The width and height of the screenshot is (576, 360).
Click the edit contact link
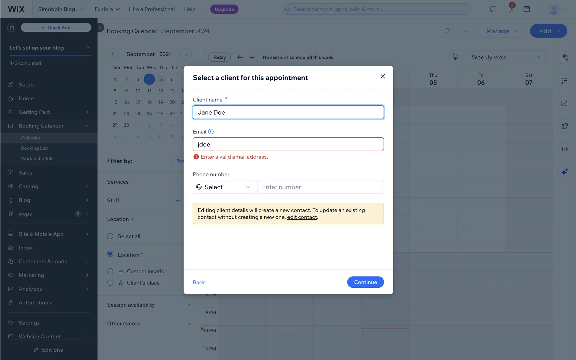coord(302,217)
